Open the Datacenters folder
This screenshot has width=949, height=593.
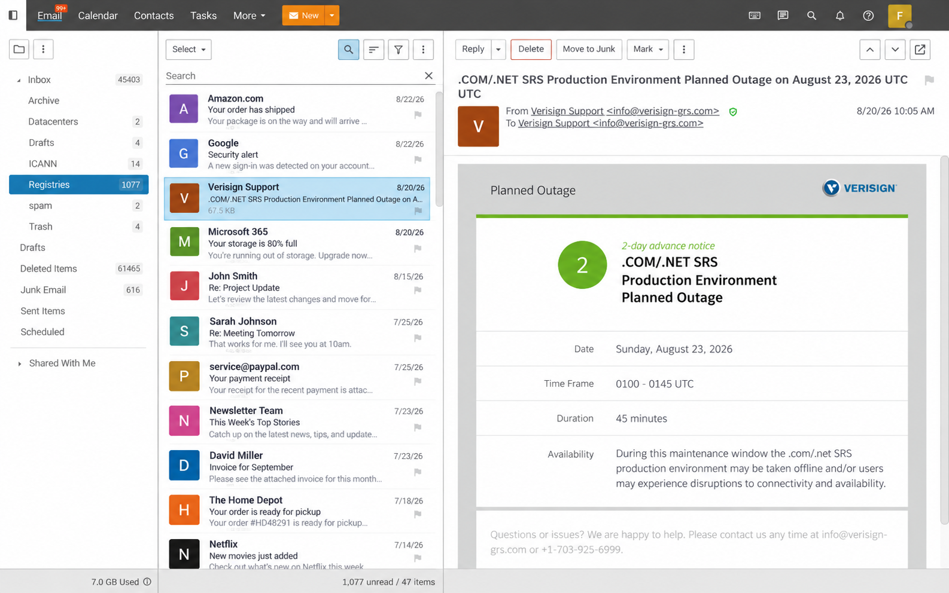(78, 121)
